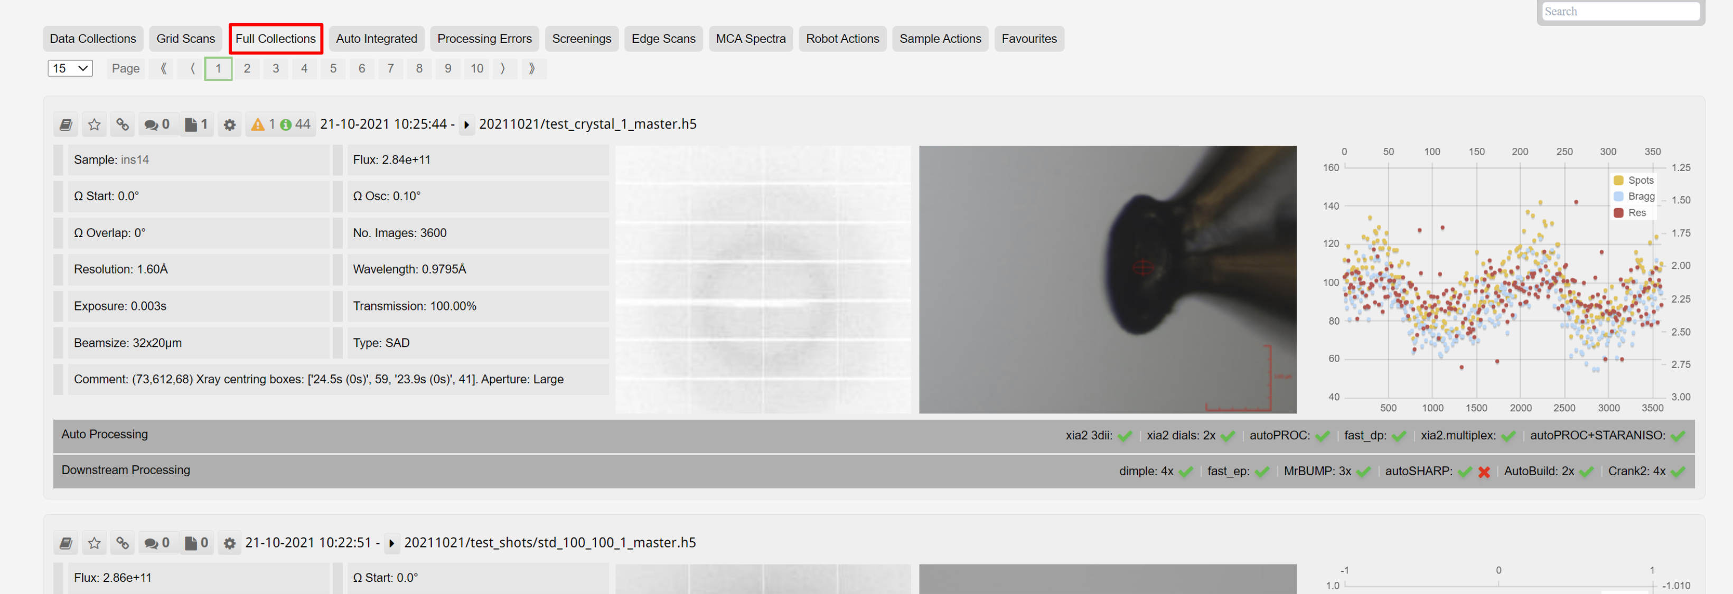Image resolution: width=1733 pixels, height=594 pixels.
Task: Click the xia2.multiplex status checkmark
Action: click(x=1509, y=436)
